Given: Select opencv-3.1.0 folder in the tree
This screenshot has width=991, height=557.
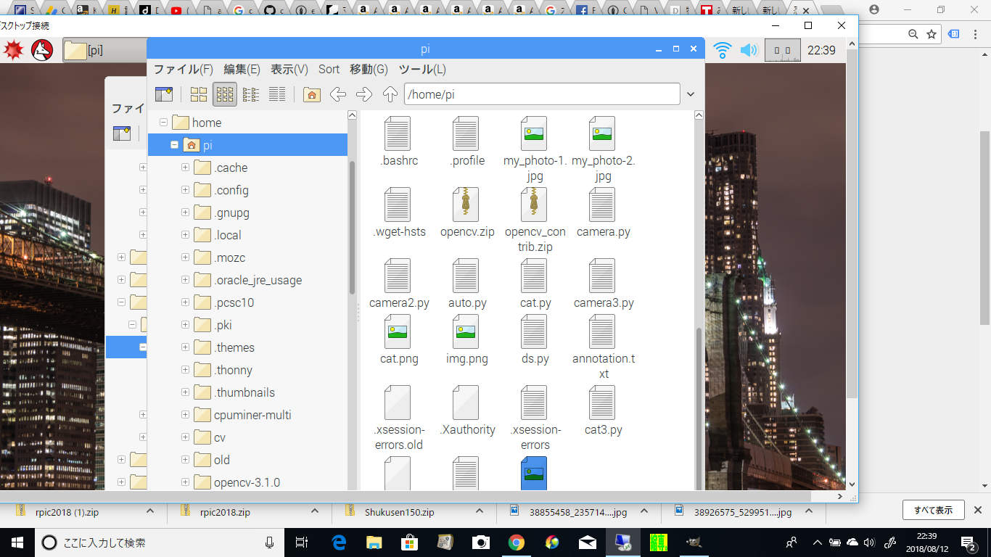Looking at the screenshot, I should click(x=247, y=482).
